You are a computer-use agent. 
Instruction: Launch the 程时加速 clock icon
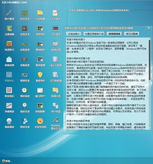[25, 90]
